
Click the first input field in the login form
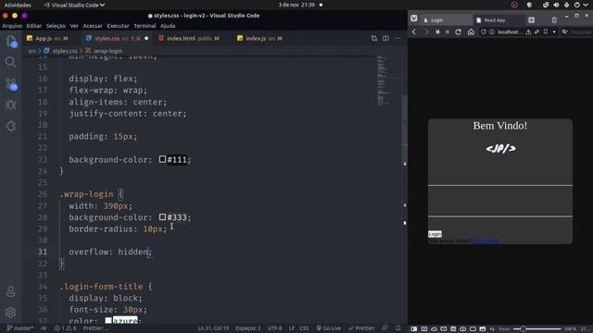[500, 177]
